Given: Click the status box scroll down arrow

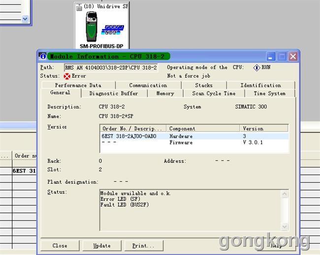Looking at the screenshot, I should pyautogui.click(x=285, y=227).
